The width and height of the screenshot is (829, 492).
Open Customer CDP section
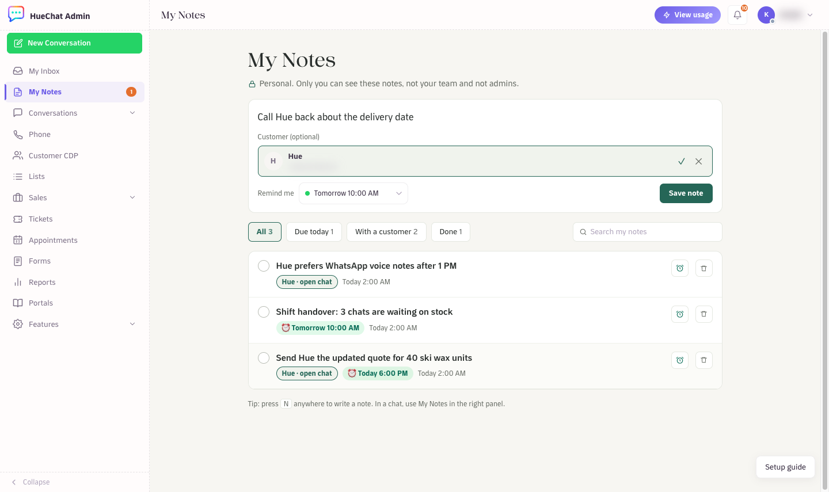point(75,155)
